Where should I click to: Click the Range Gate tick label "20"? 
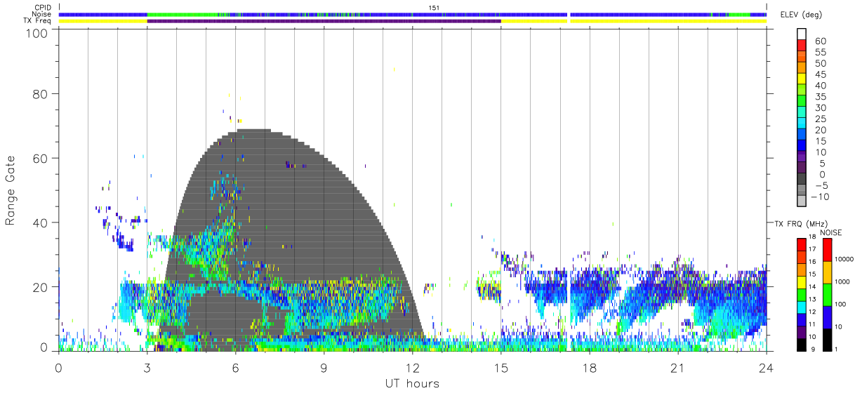pos(41,287)
